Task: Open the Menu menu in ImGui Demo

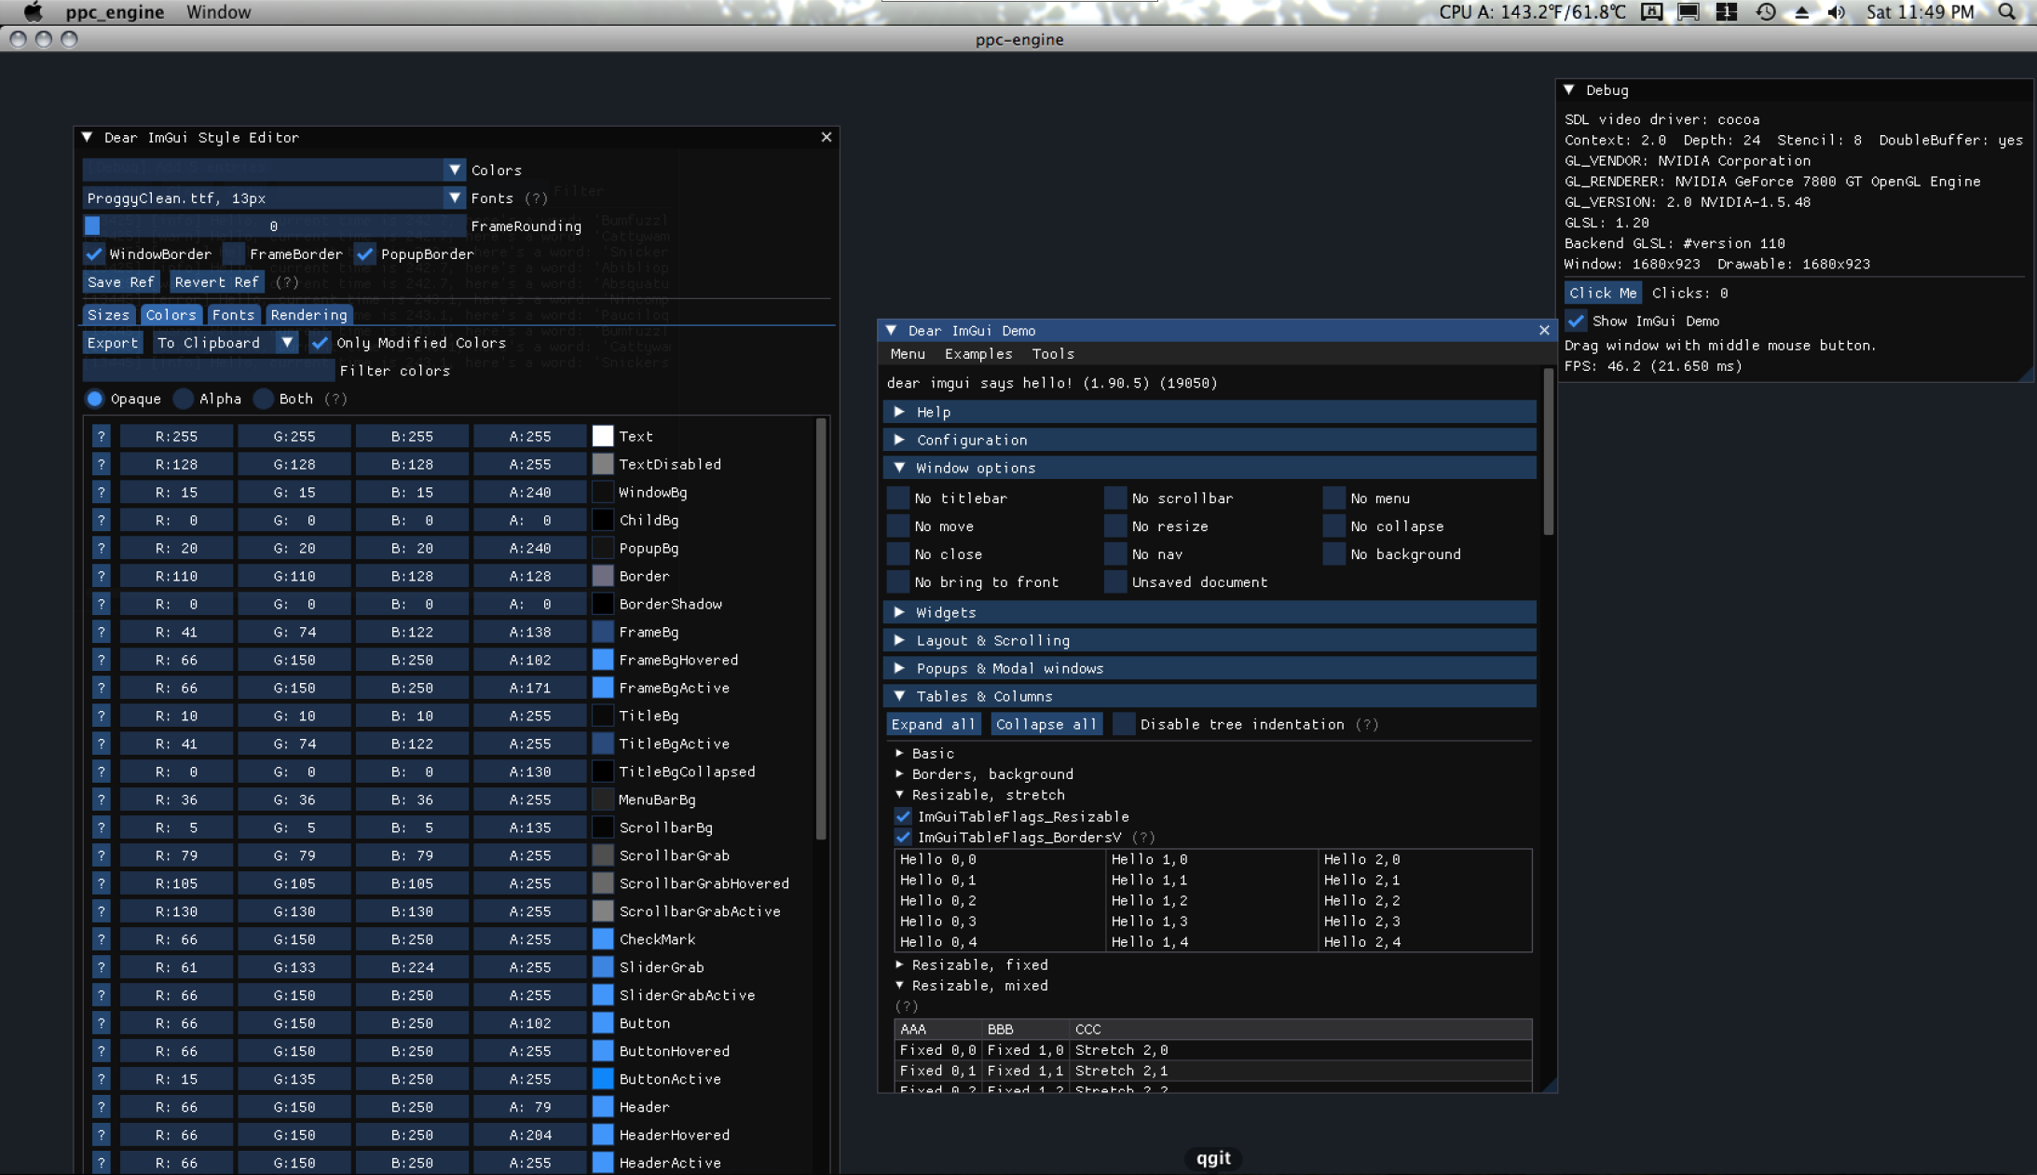Action: (x=908, y=354)
